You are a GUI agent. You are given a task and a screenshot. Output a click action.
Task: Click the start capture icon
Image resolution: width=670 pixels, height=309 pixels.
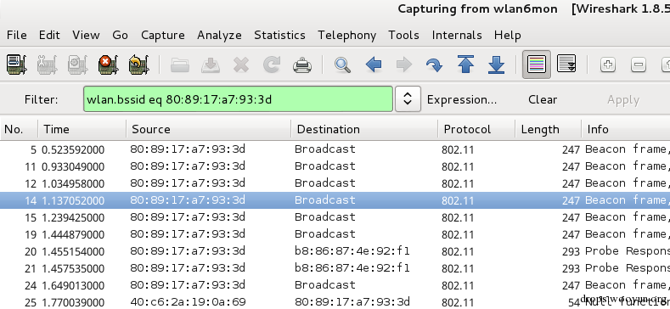click(78, 65)
